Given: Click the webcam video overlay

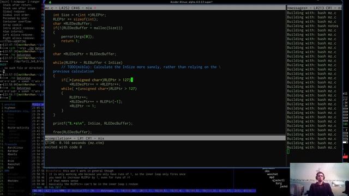Looking at the screenshot, I should pyautogui.click(x=320, y=179).
